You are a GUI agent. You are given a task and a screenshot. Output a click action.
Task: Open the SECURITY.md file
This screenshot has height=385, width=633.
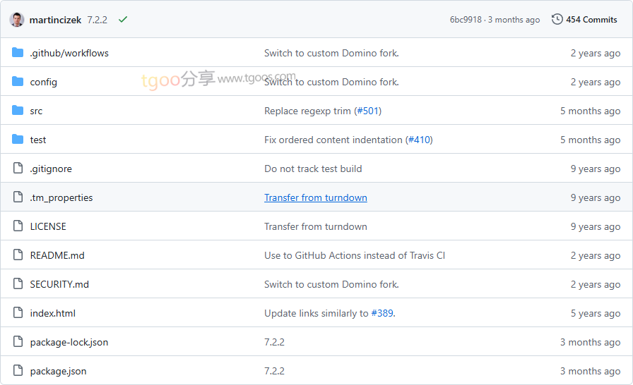[x=59, y=284]
